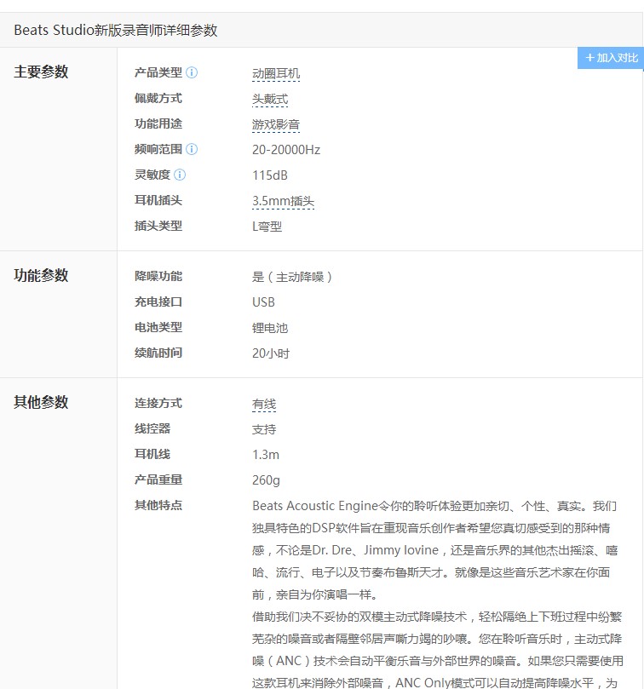Screen dimensions: 644x689
Task: Click the Beats Studio新版录音师详细参数 title
Action: point(116,30)
